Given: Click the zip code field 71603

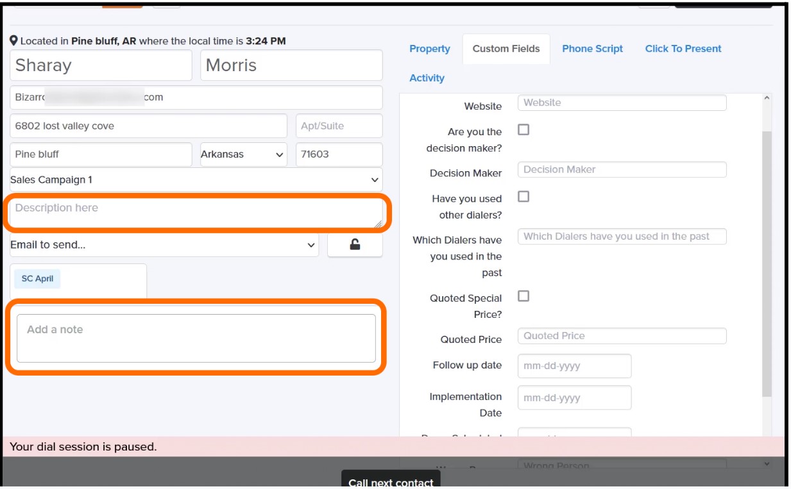Looking at the screenshot, I should [339, 154].
